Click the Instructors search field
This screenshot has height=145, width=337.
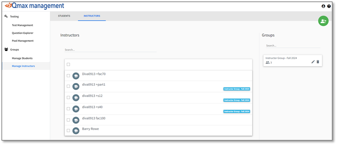click(110, 50)
